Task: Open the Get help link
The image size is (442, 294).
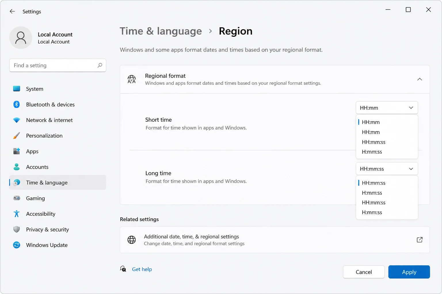Action: coord(142,269)
